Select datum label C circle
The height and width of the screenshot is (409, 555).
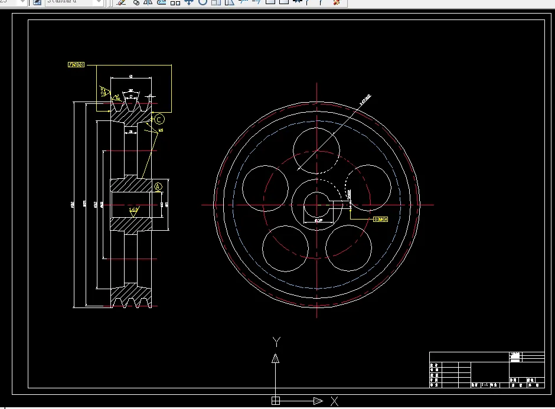159,120
